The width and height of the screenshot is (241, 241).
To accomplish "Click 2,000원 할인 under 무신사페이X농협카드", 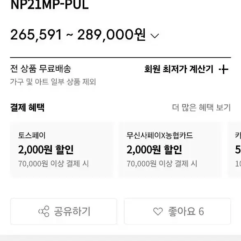I will (x=154, y=150).
